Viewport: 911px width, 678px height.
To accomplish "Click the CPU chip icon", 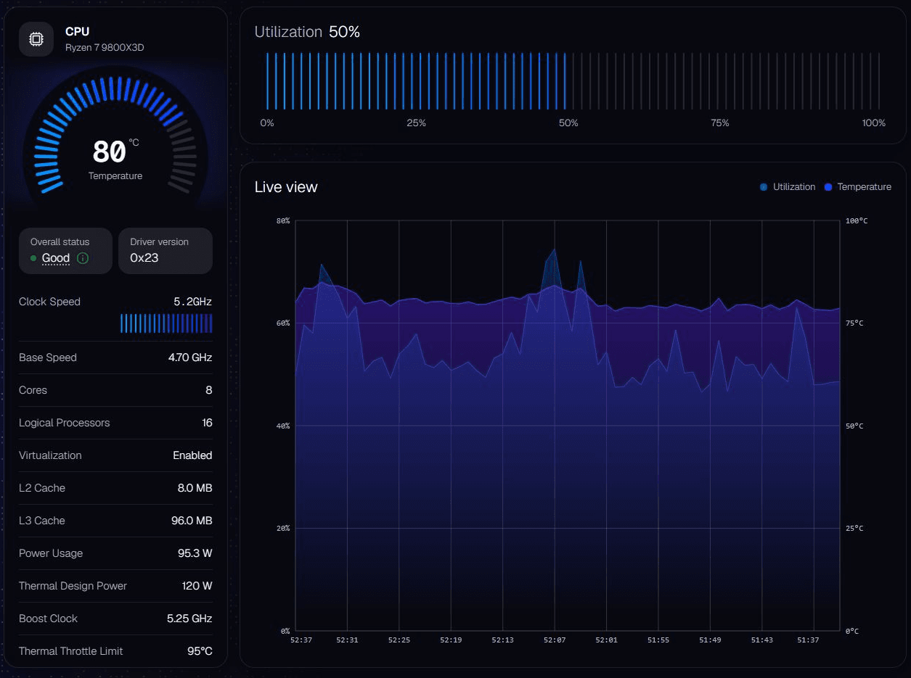I will point(36,39).
